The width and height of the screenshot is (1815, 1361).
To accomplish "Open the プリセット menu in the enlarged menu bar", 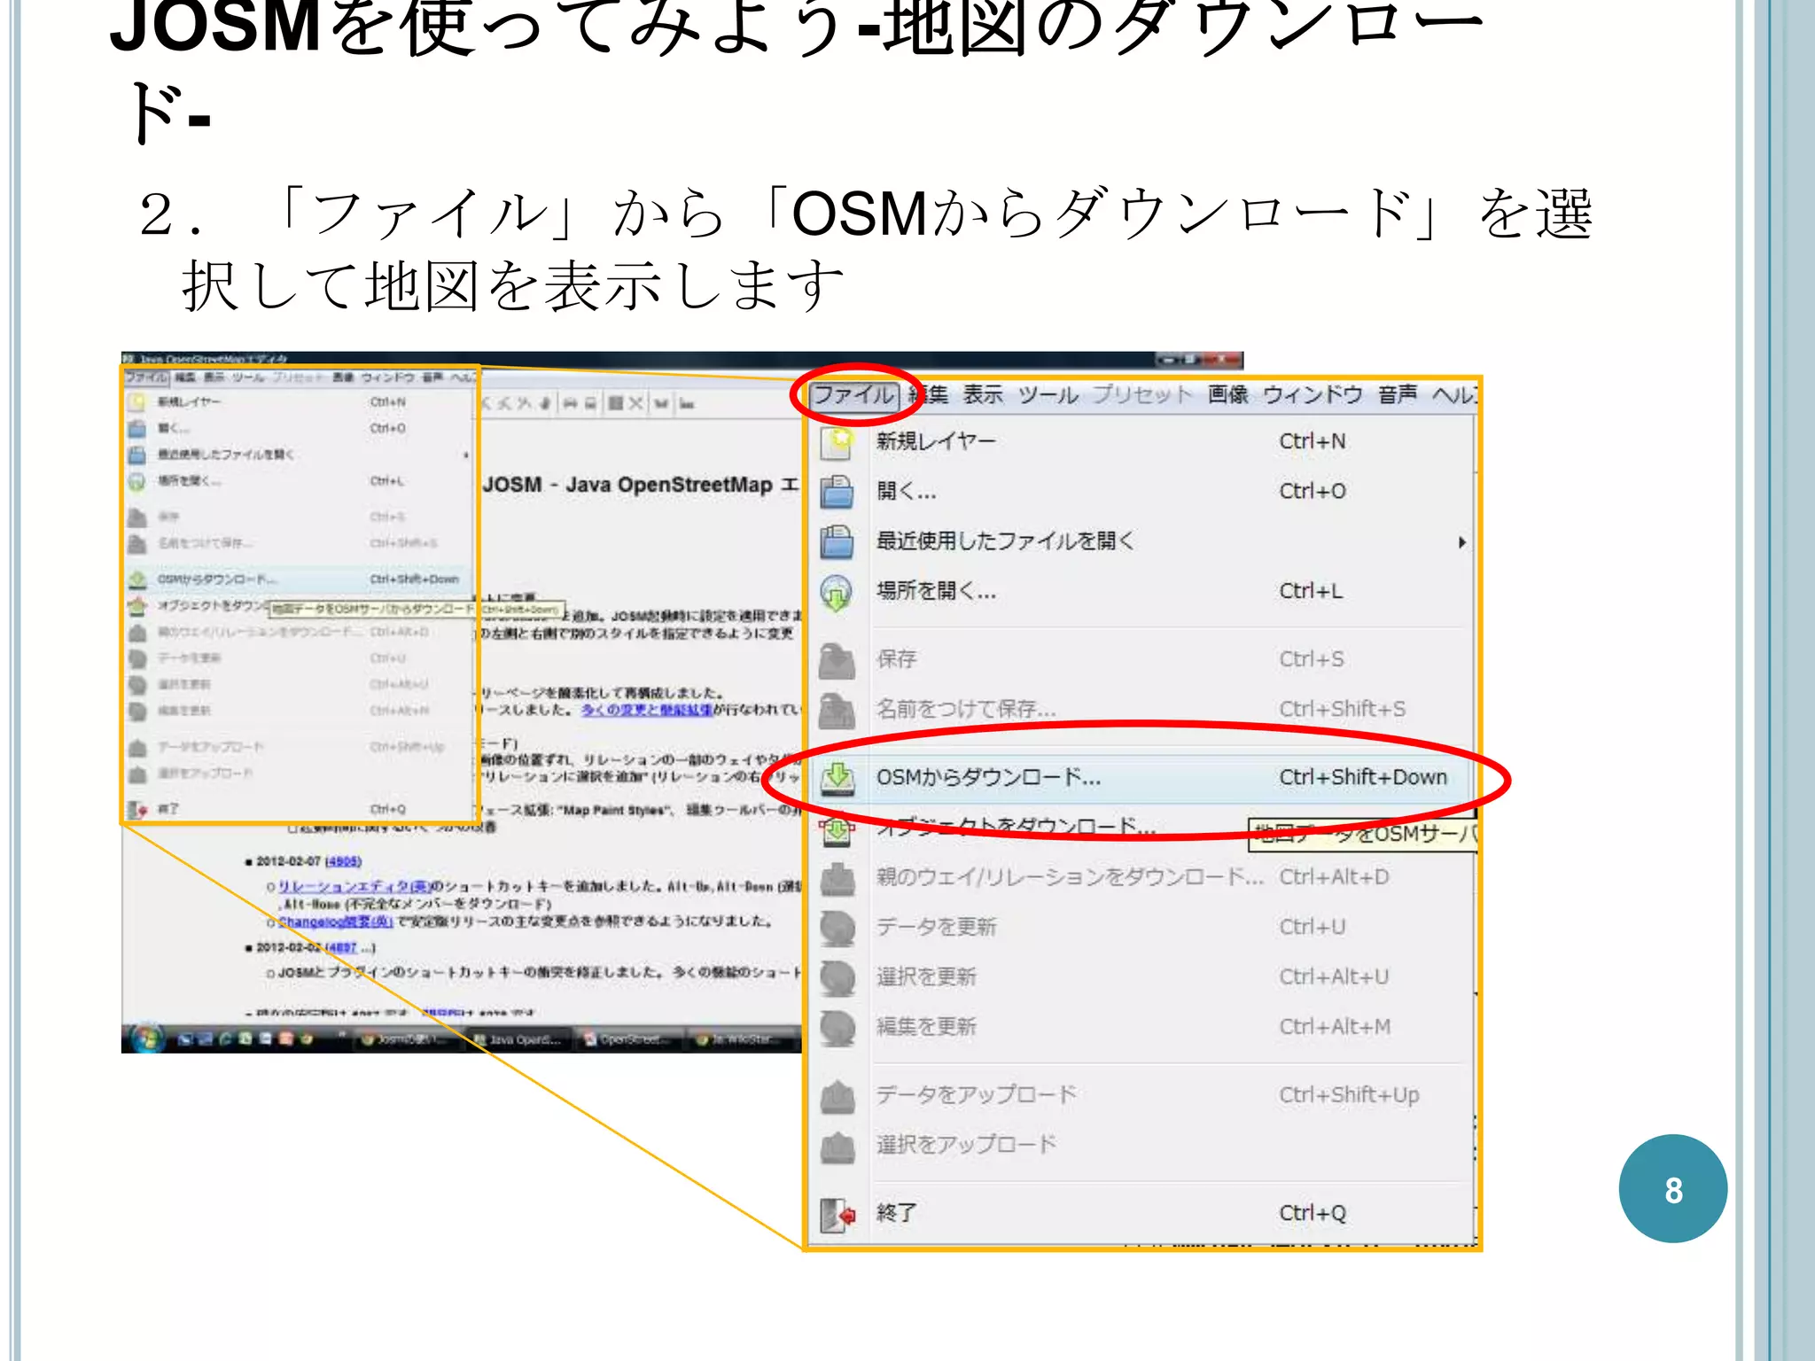I will (1142, 395).
